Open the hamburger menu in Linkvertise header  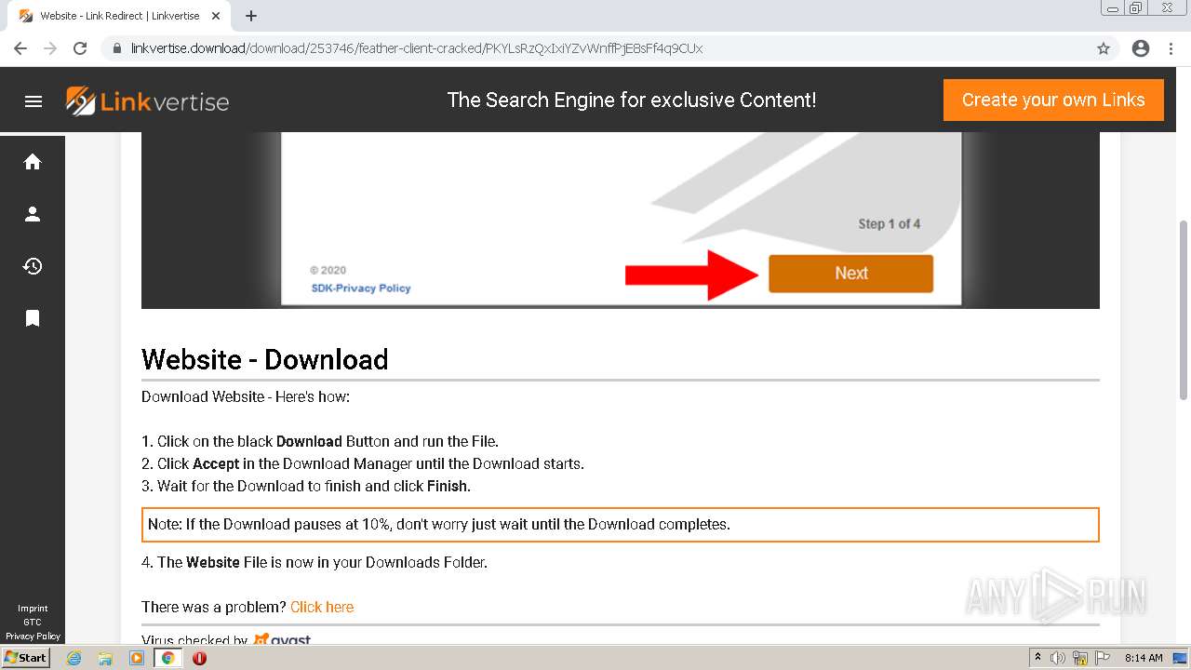(33, 101)
